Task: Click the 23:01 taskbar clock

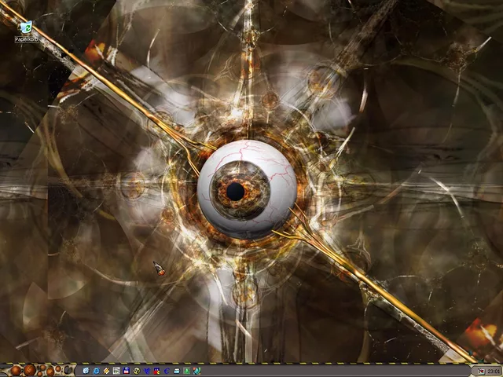Action: [494, 372]
